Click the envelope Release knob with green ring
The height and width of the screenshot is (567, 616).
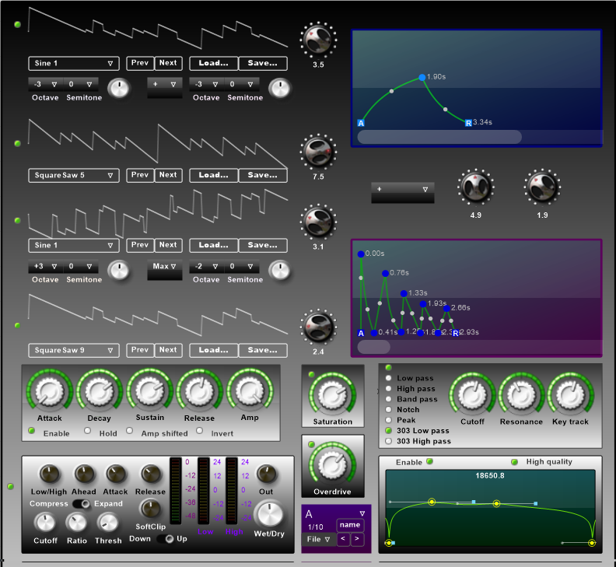point(200,392)
